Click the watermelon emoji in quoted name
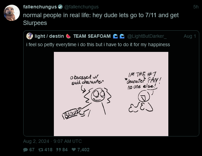This screenshot has width=202, height=156. click(x=68, y=36)
